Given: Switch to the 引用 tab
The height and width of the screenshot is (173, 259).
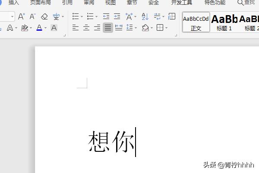Looking at the screenshot, I should pyautogui.click(x=67, y=2).
